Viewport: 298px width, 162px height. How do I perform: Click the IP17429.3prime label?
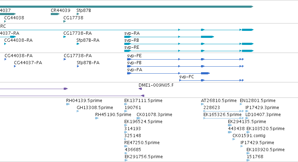262,108
